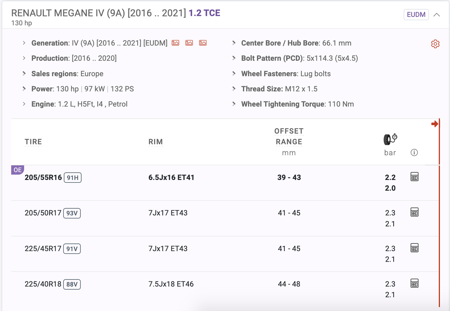Select the 205/55R16 tire size
This screenshot has height=311, width=450.
(x=43, y=178)
